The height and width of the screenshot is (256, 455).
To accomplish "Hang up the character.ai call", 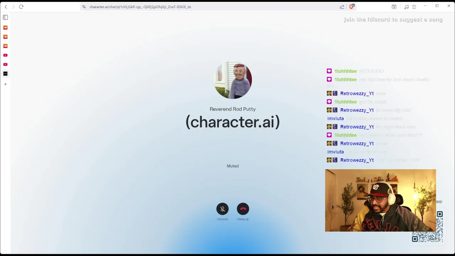I will tap(243, 209).
